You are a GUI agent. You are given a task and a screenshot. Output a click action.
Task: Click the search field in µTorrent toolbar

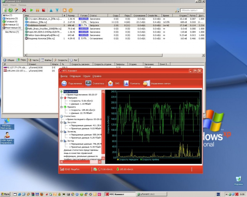tap(191, 10)
